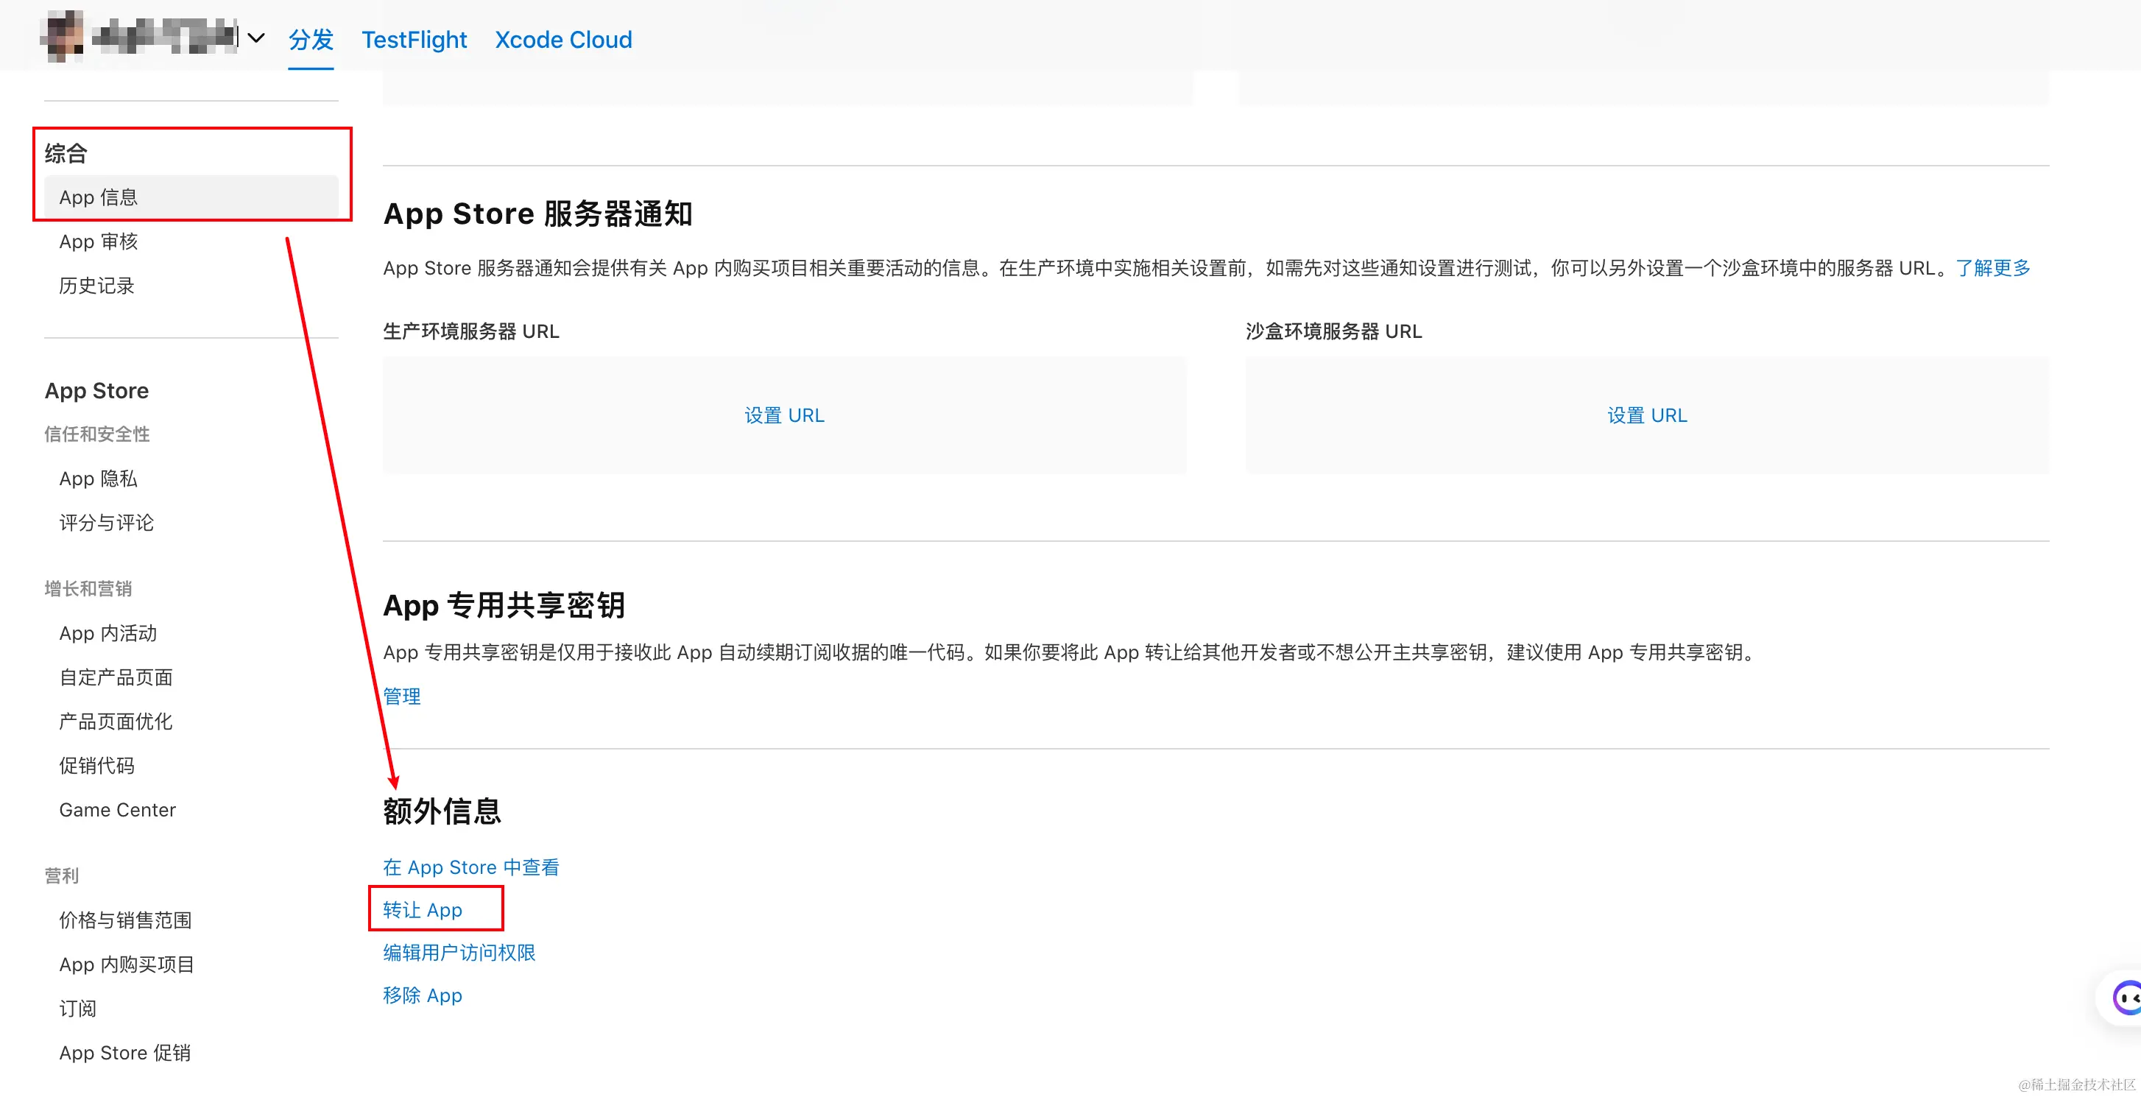Click the 沙盒环境服务器 URL label
This screenshot has width=2141, height=1097.
point(1334,331)
